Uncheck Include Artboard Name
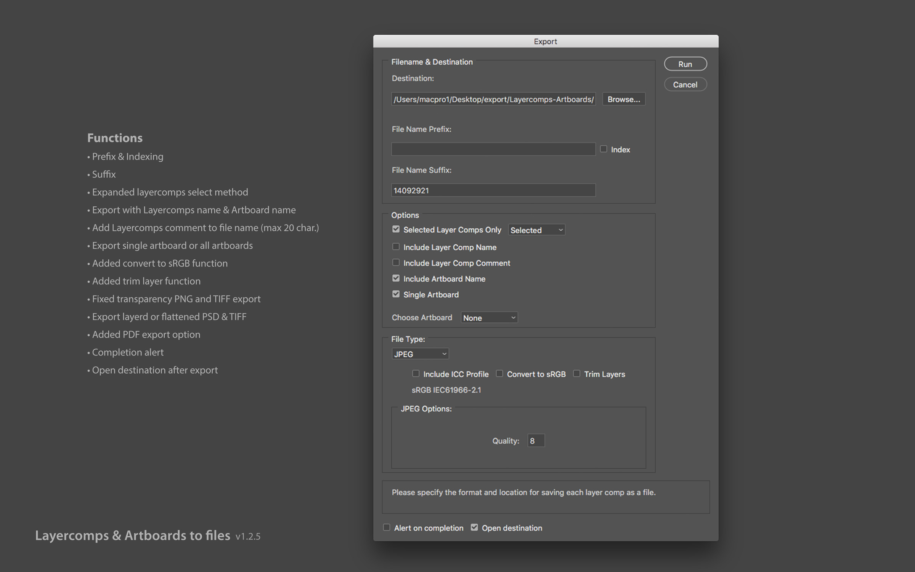Viewport: 915px width, 572px height. [396, 278]
